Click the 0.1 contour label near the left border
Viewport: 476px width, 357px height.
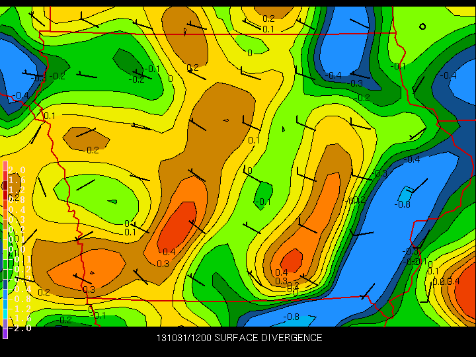[x=49, y=116]
